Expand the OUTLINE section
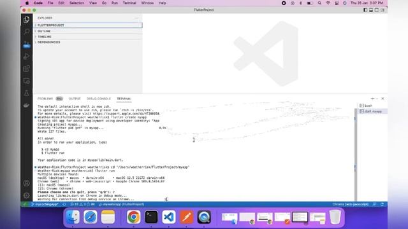The width and height of the screenshot is (408, 229). (88, 31)
